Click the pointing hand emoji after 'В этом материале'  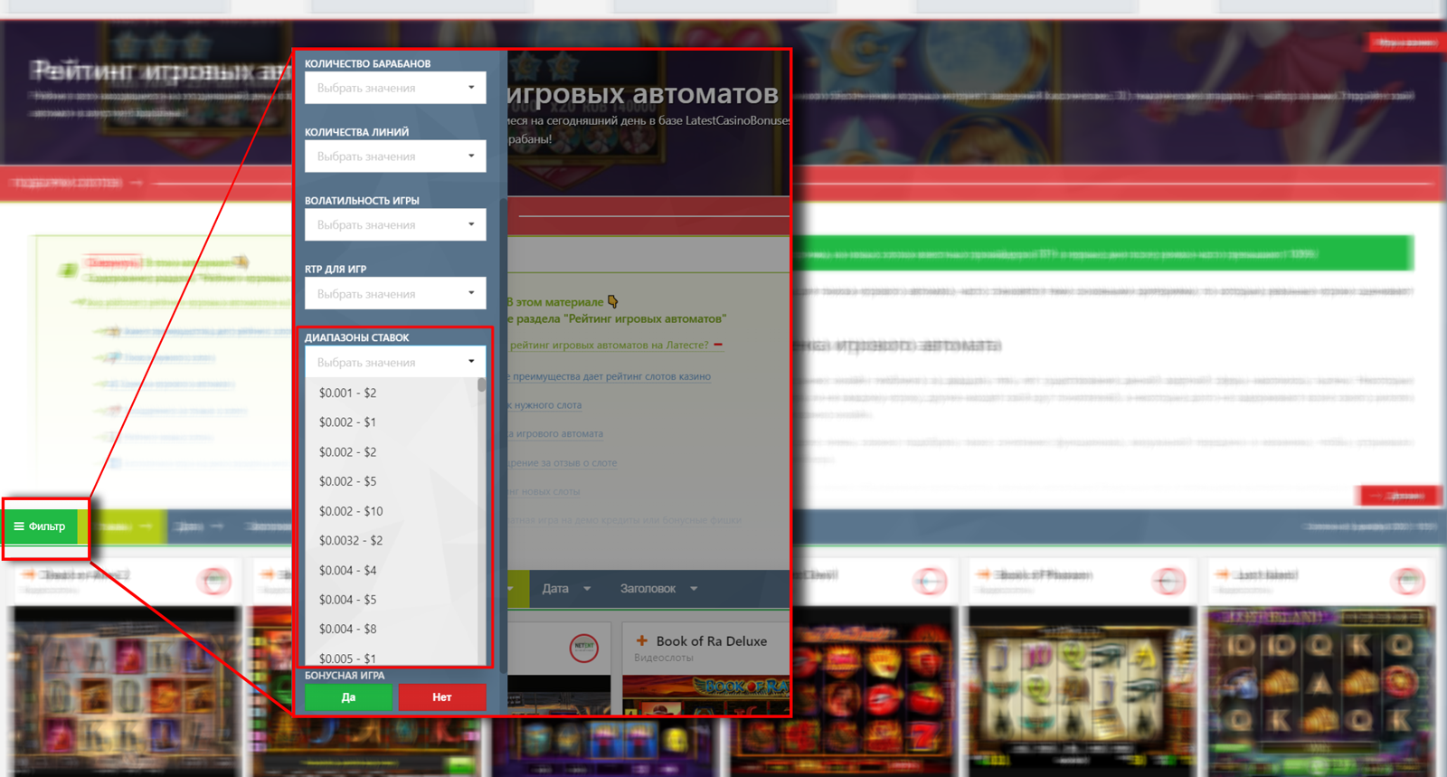(x=613, y=301)
